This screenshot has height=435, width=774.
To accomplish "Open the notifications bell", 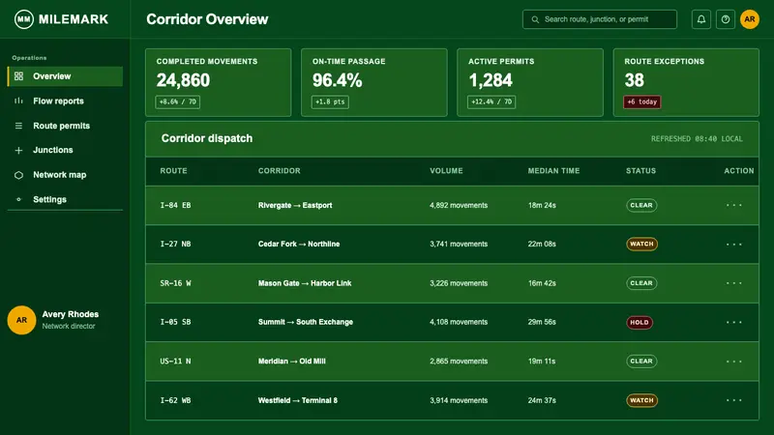I will (700, 19).
